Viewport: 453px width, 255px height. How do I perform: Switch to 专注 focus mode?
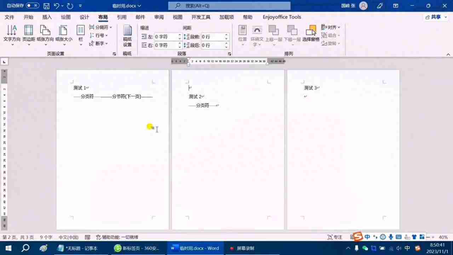tap(335, 237)
